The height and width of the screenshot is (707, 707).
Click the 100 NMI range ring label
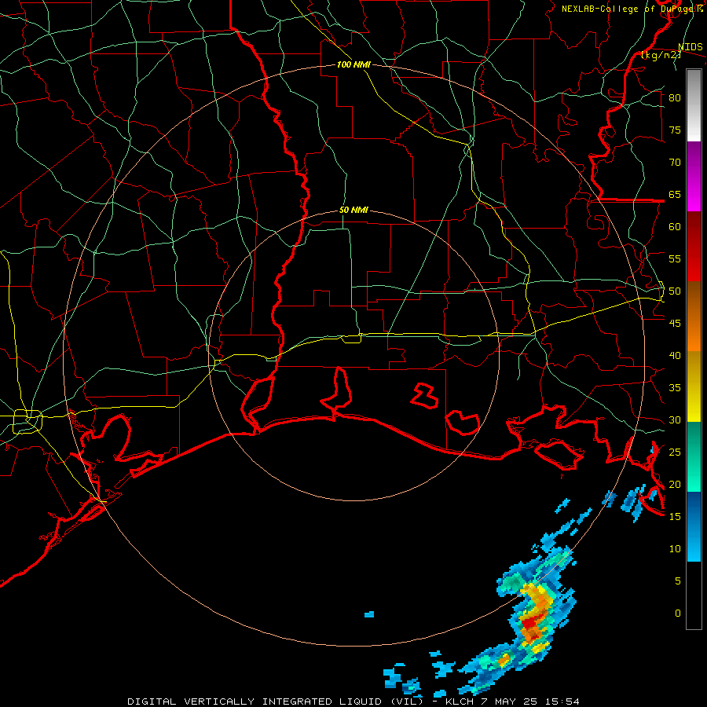(x=353, y=64)
